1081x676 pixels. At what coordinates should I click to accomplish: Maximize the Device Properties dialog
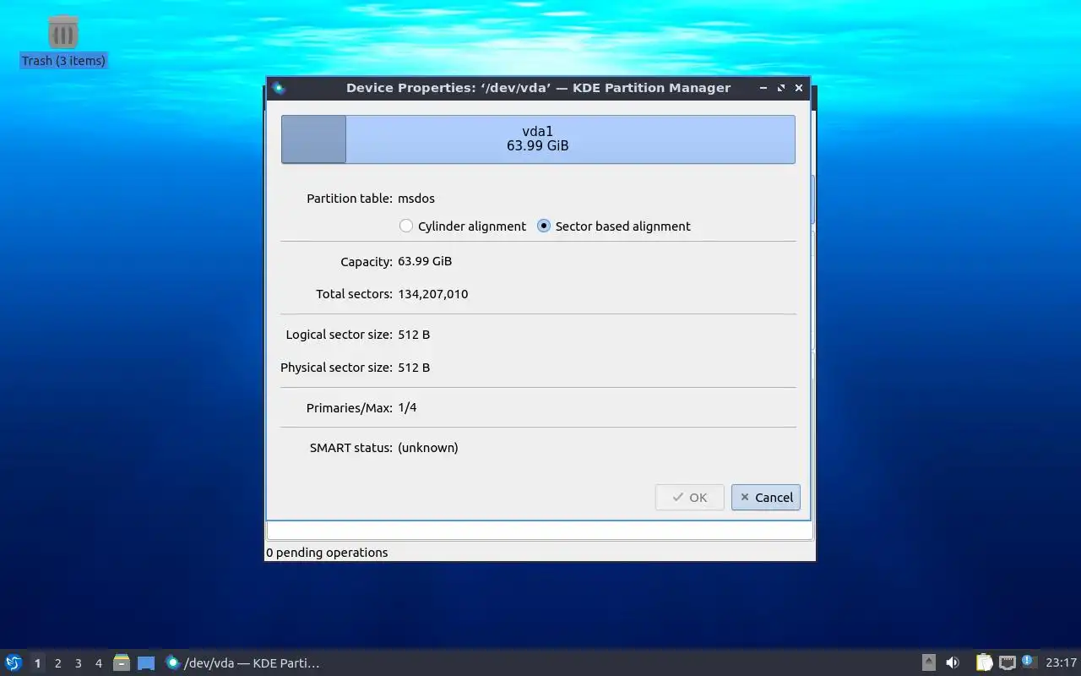781,88
